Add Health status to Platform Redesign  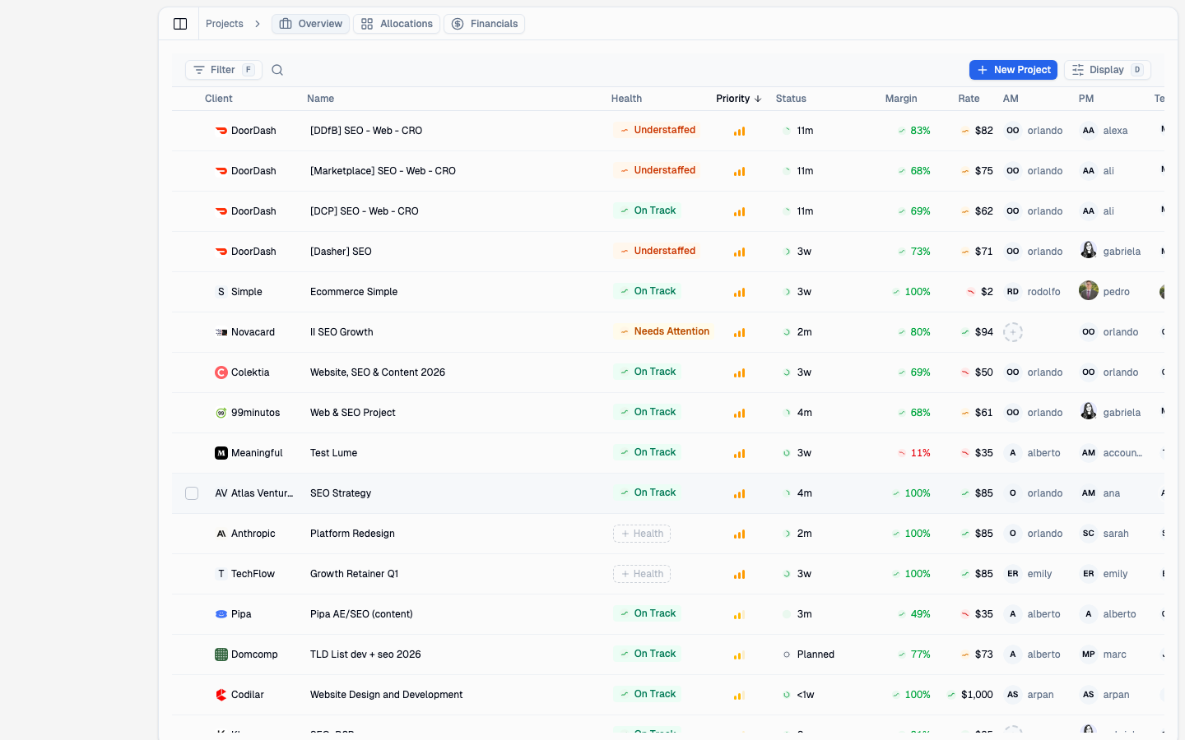642,533
